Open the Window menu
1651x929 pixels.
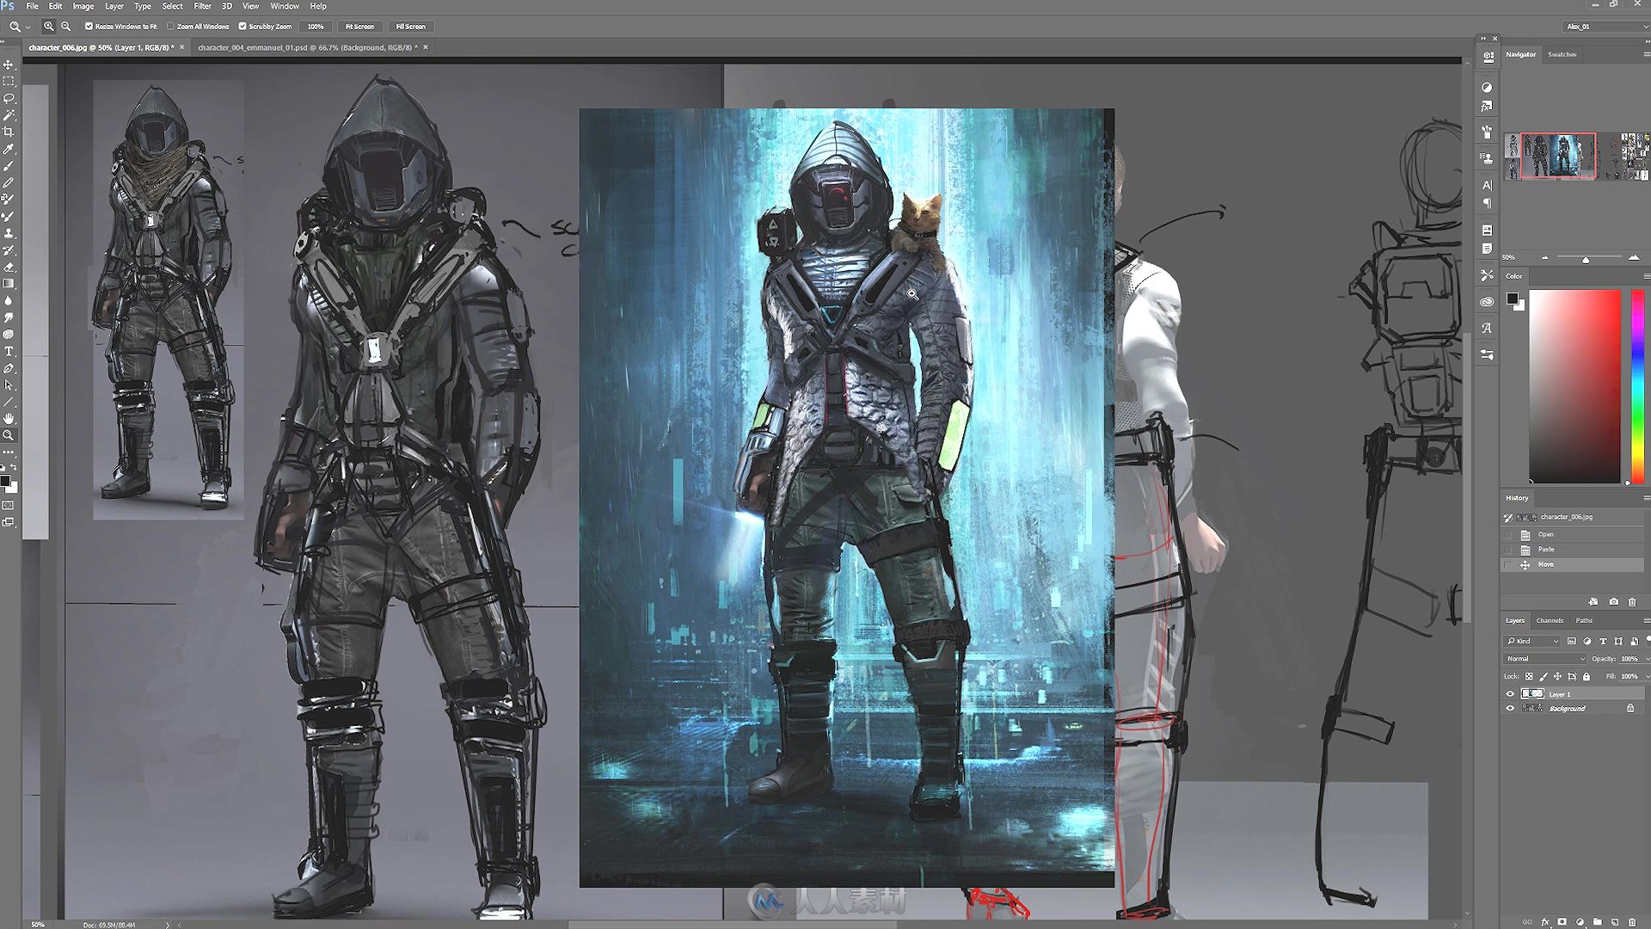pos(284,6)
